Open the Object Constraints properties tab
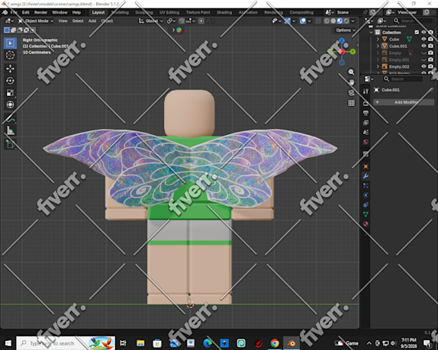The width and height of the screenshot is (438, 350). pyautogui.click(x=366, y=205)
